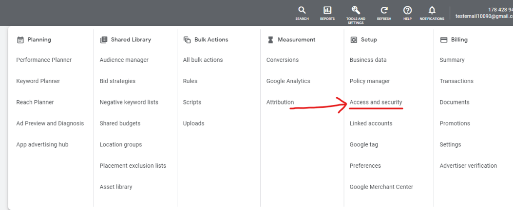Open Google Analytics link
The height and width of the screenshot is (210, 513).
tap(288, 81)
